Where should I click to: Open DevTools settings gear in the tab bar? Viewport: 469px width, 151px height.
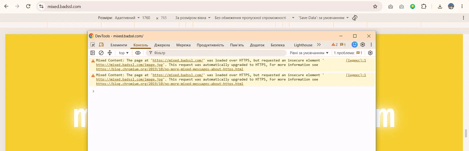pos(363,45)
